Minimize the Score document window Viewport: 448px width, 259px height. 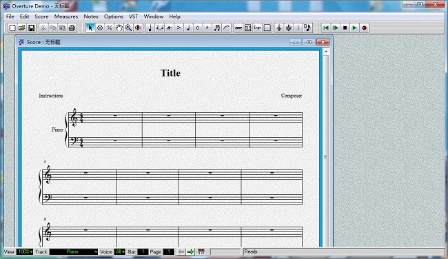[x=296, y=42]
